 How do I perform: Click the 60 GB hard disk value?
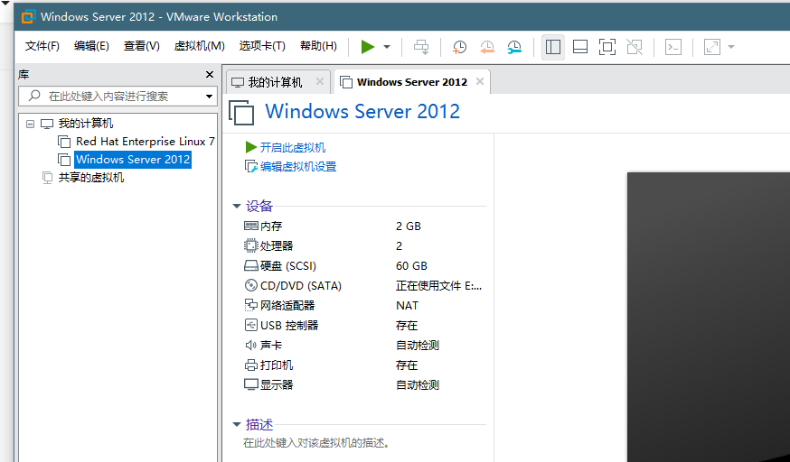411,266
